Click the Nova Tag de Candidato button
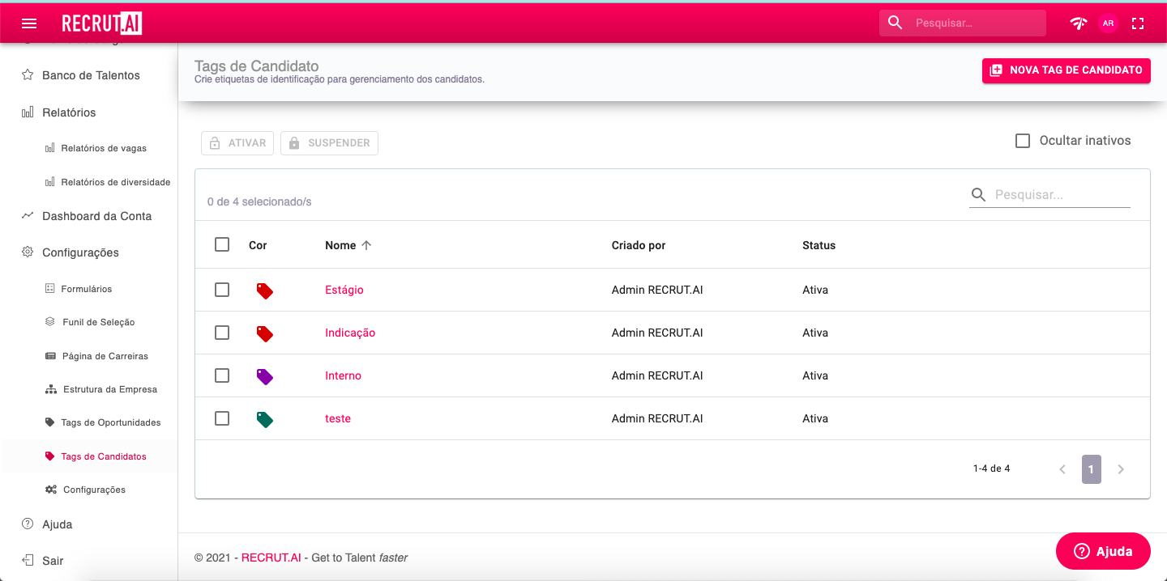1167x581 pixels. coord(1066,70)
